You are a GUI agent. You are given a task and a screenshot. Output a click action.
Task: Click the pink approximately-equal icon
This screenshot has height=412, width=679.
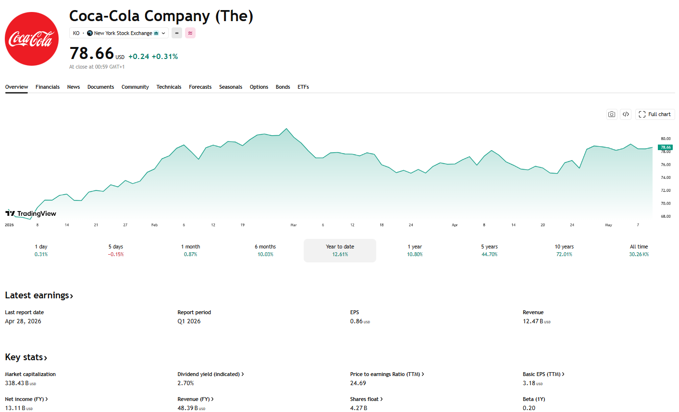tap(190, 33)
